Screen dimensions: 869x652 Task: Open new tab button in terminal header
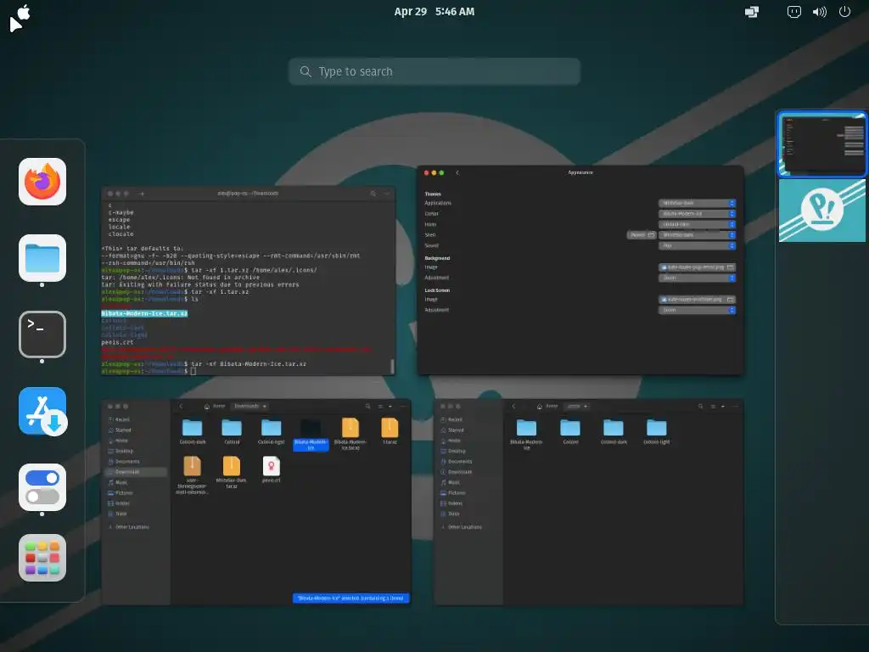[x=142, y=194]
